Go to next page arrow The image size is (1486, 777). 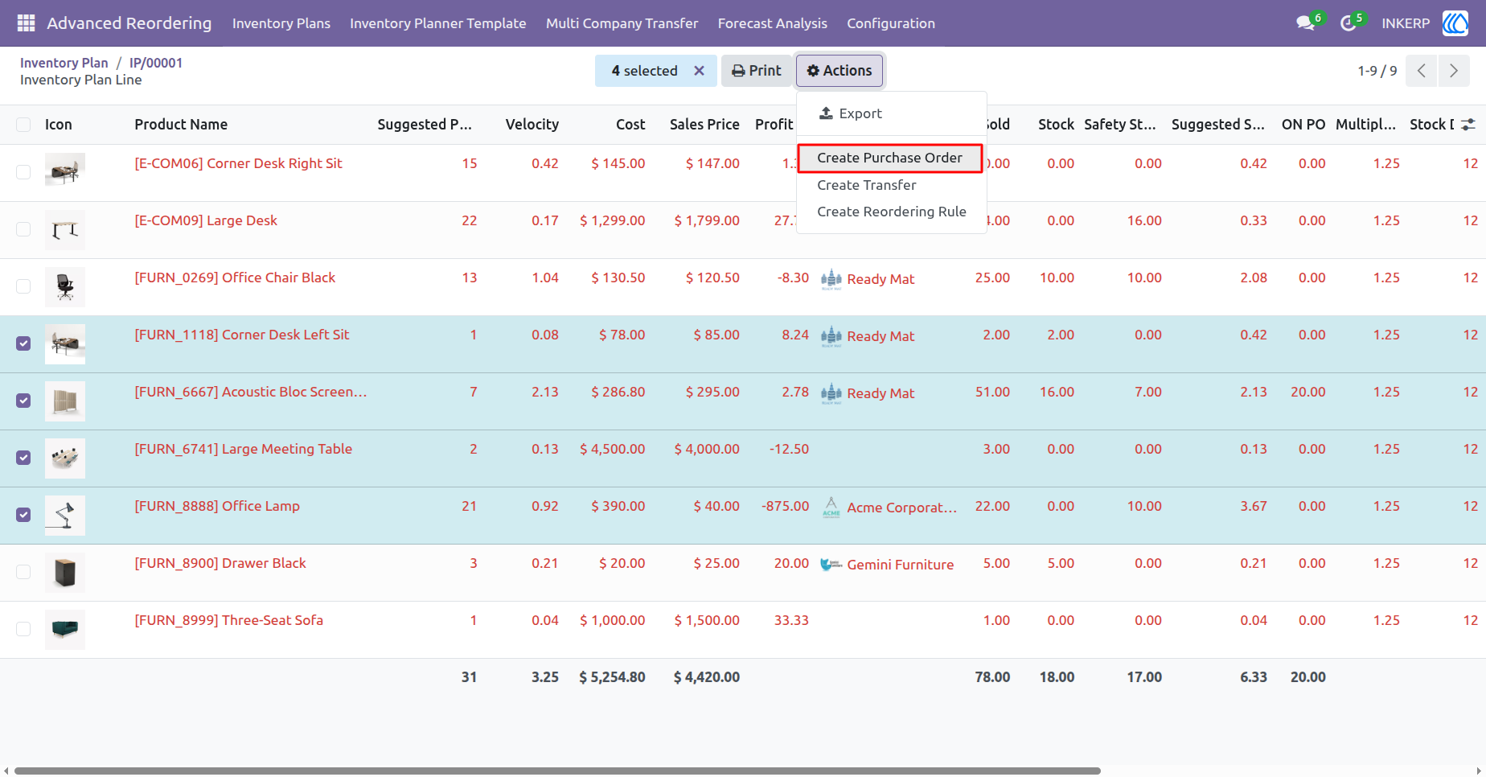(x=1454, y=71)
